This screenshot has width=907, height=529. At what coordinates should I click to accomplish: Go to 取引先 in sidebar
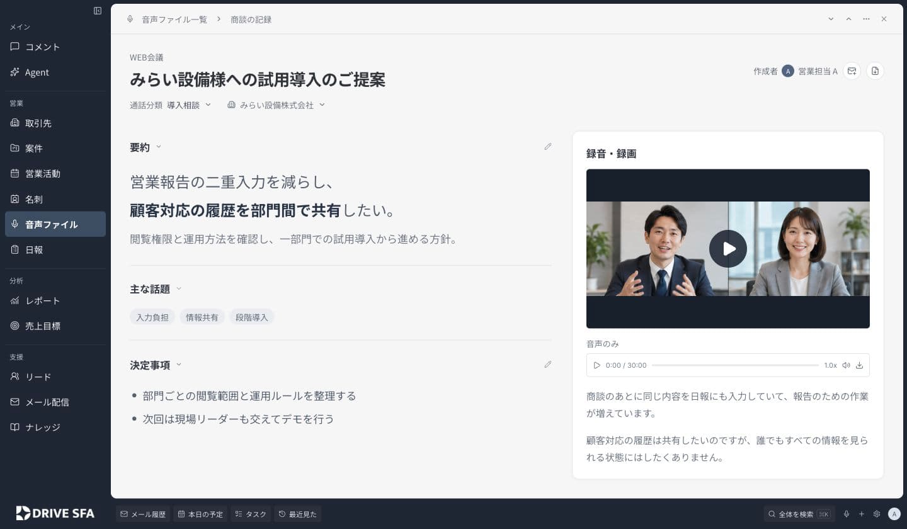(55, 123)
